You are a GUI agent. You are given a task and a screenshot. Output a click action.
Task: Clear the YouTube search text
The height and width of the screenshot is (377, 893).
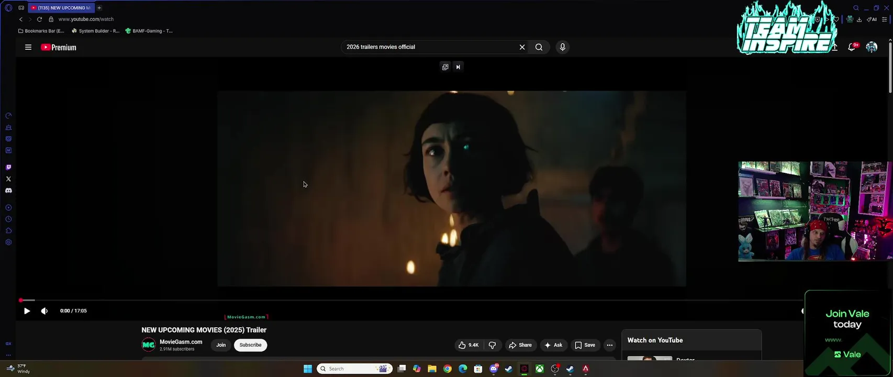click(x=522, y=47)
